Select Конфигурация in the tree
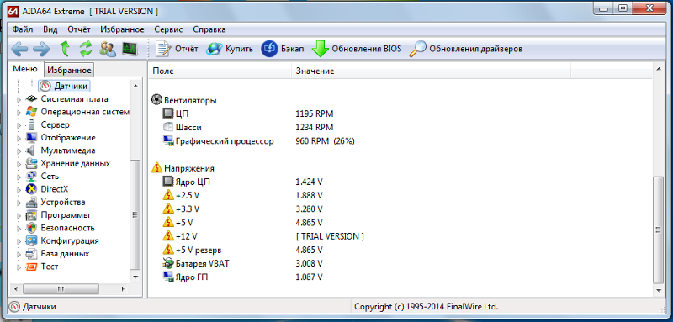673x322 pixels. coord(70,240)
